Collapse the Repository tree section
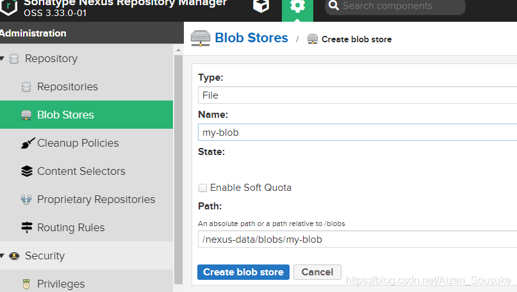 coord(3,59)
